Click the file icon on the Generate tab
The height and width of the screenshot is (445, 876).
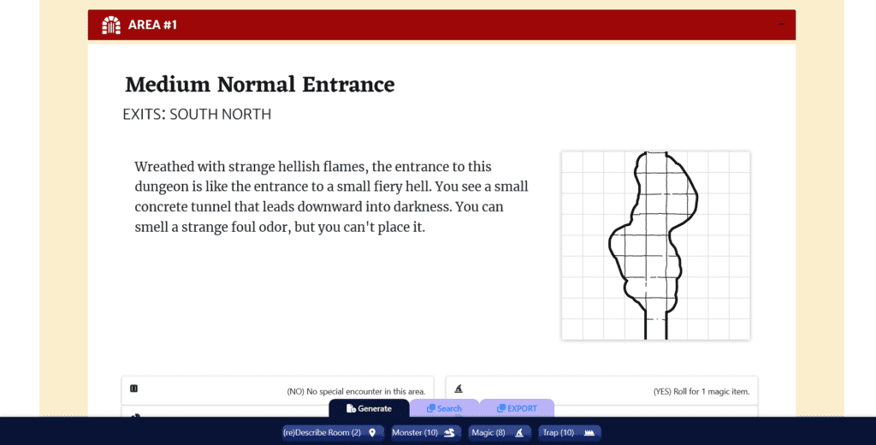351,409
